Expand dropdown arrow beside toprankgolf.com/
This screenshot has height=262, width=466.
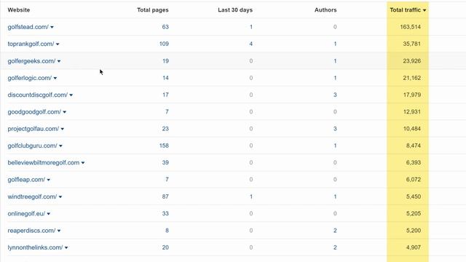click(58, 44)
